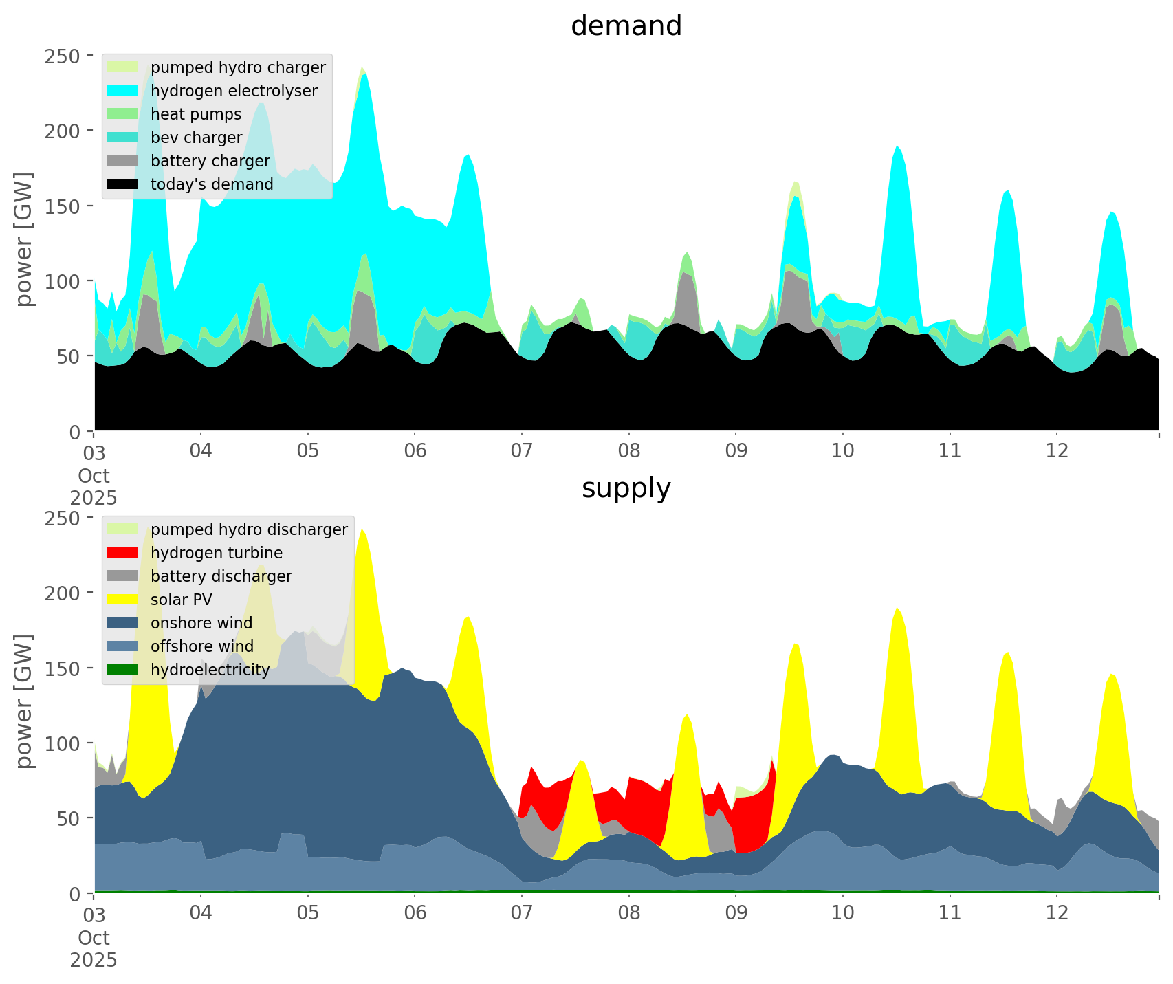Select the bev charger legend label
The image size is (1173, 984).
coord(196,138)
